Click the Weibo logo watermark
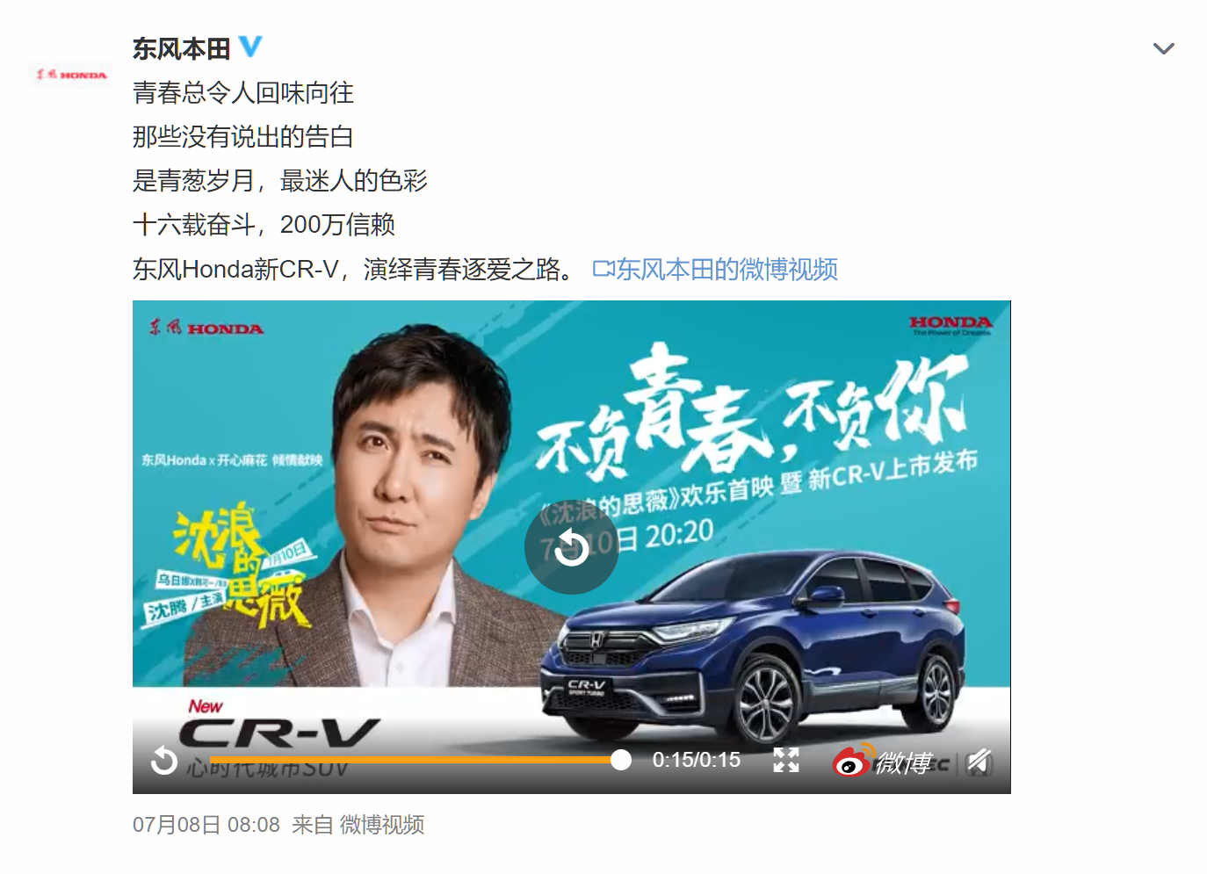Screen dimensions: 1207x874 click(882, 761)
